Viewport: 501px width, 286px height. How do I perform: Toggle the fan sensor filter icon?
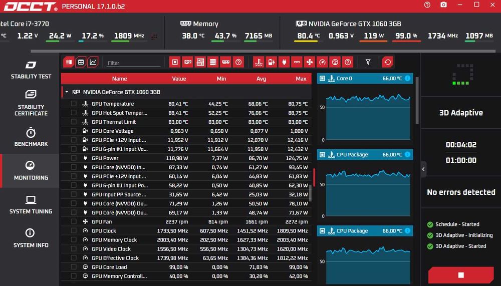click(309, 62)
